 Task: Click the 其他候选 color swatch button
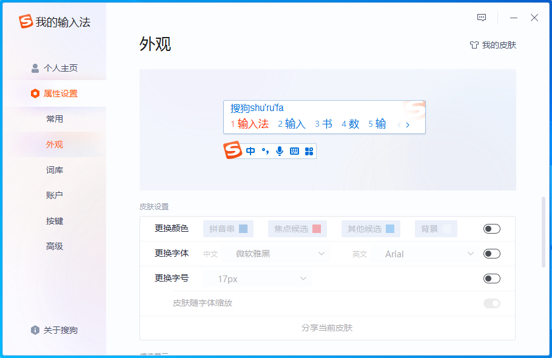tap(371, 229)
